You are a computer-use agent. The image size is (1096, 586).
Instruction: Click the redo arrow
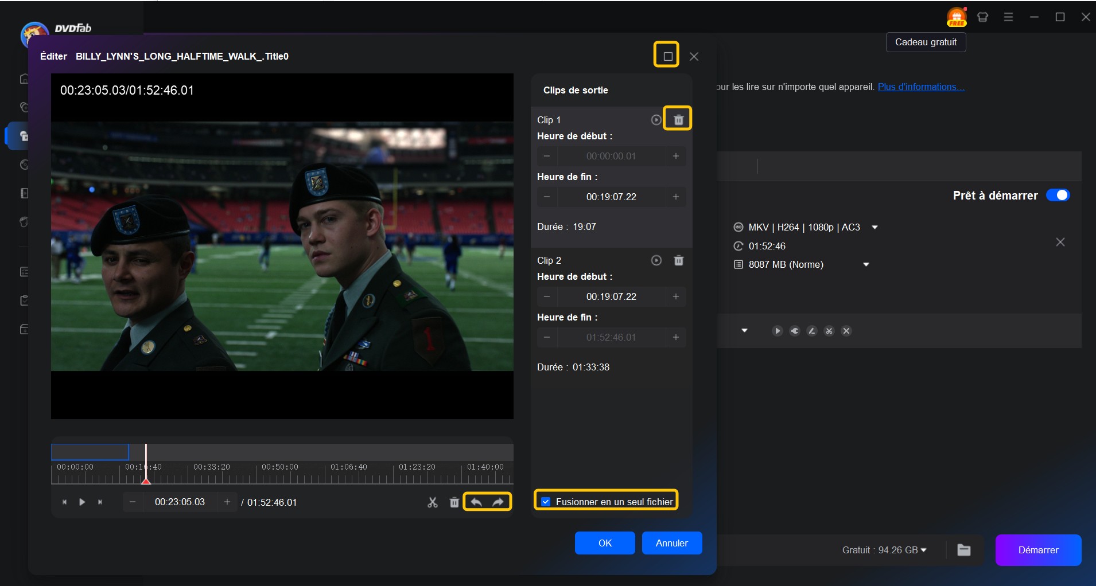(x=498, y=502)
